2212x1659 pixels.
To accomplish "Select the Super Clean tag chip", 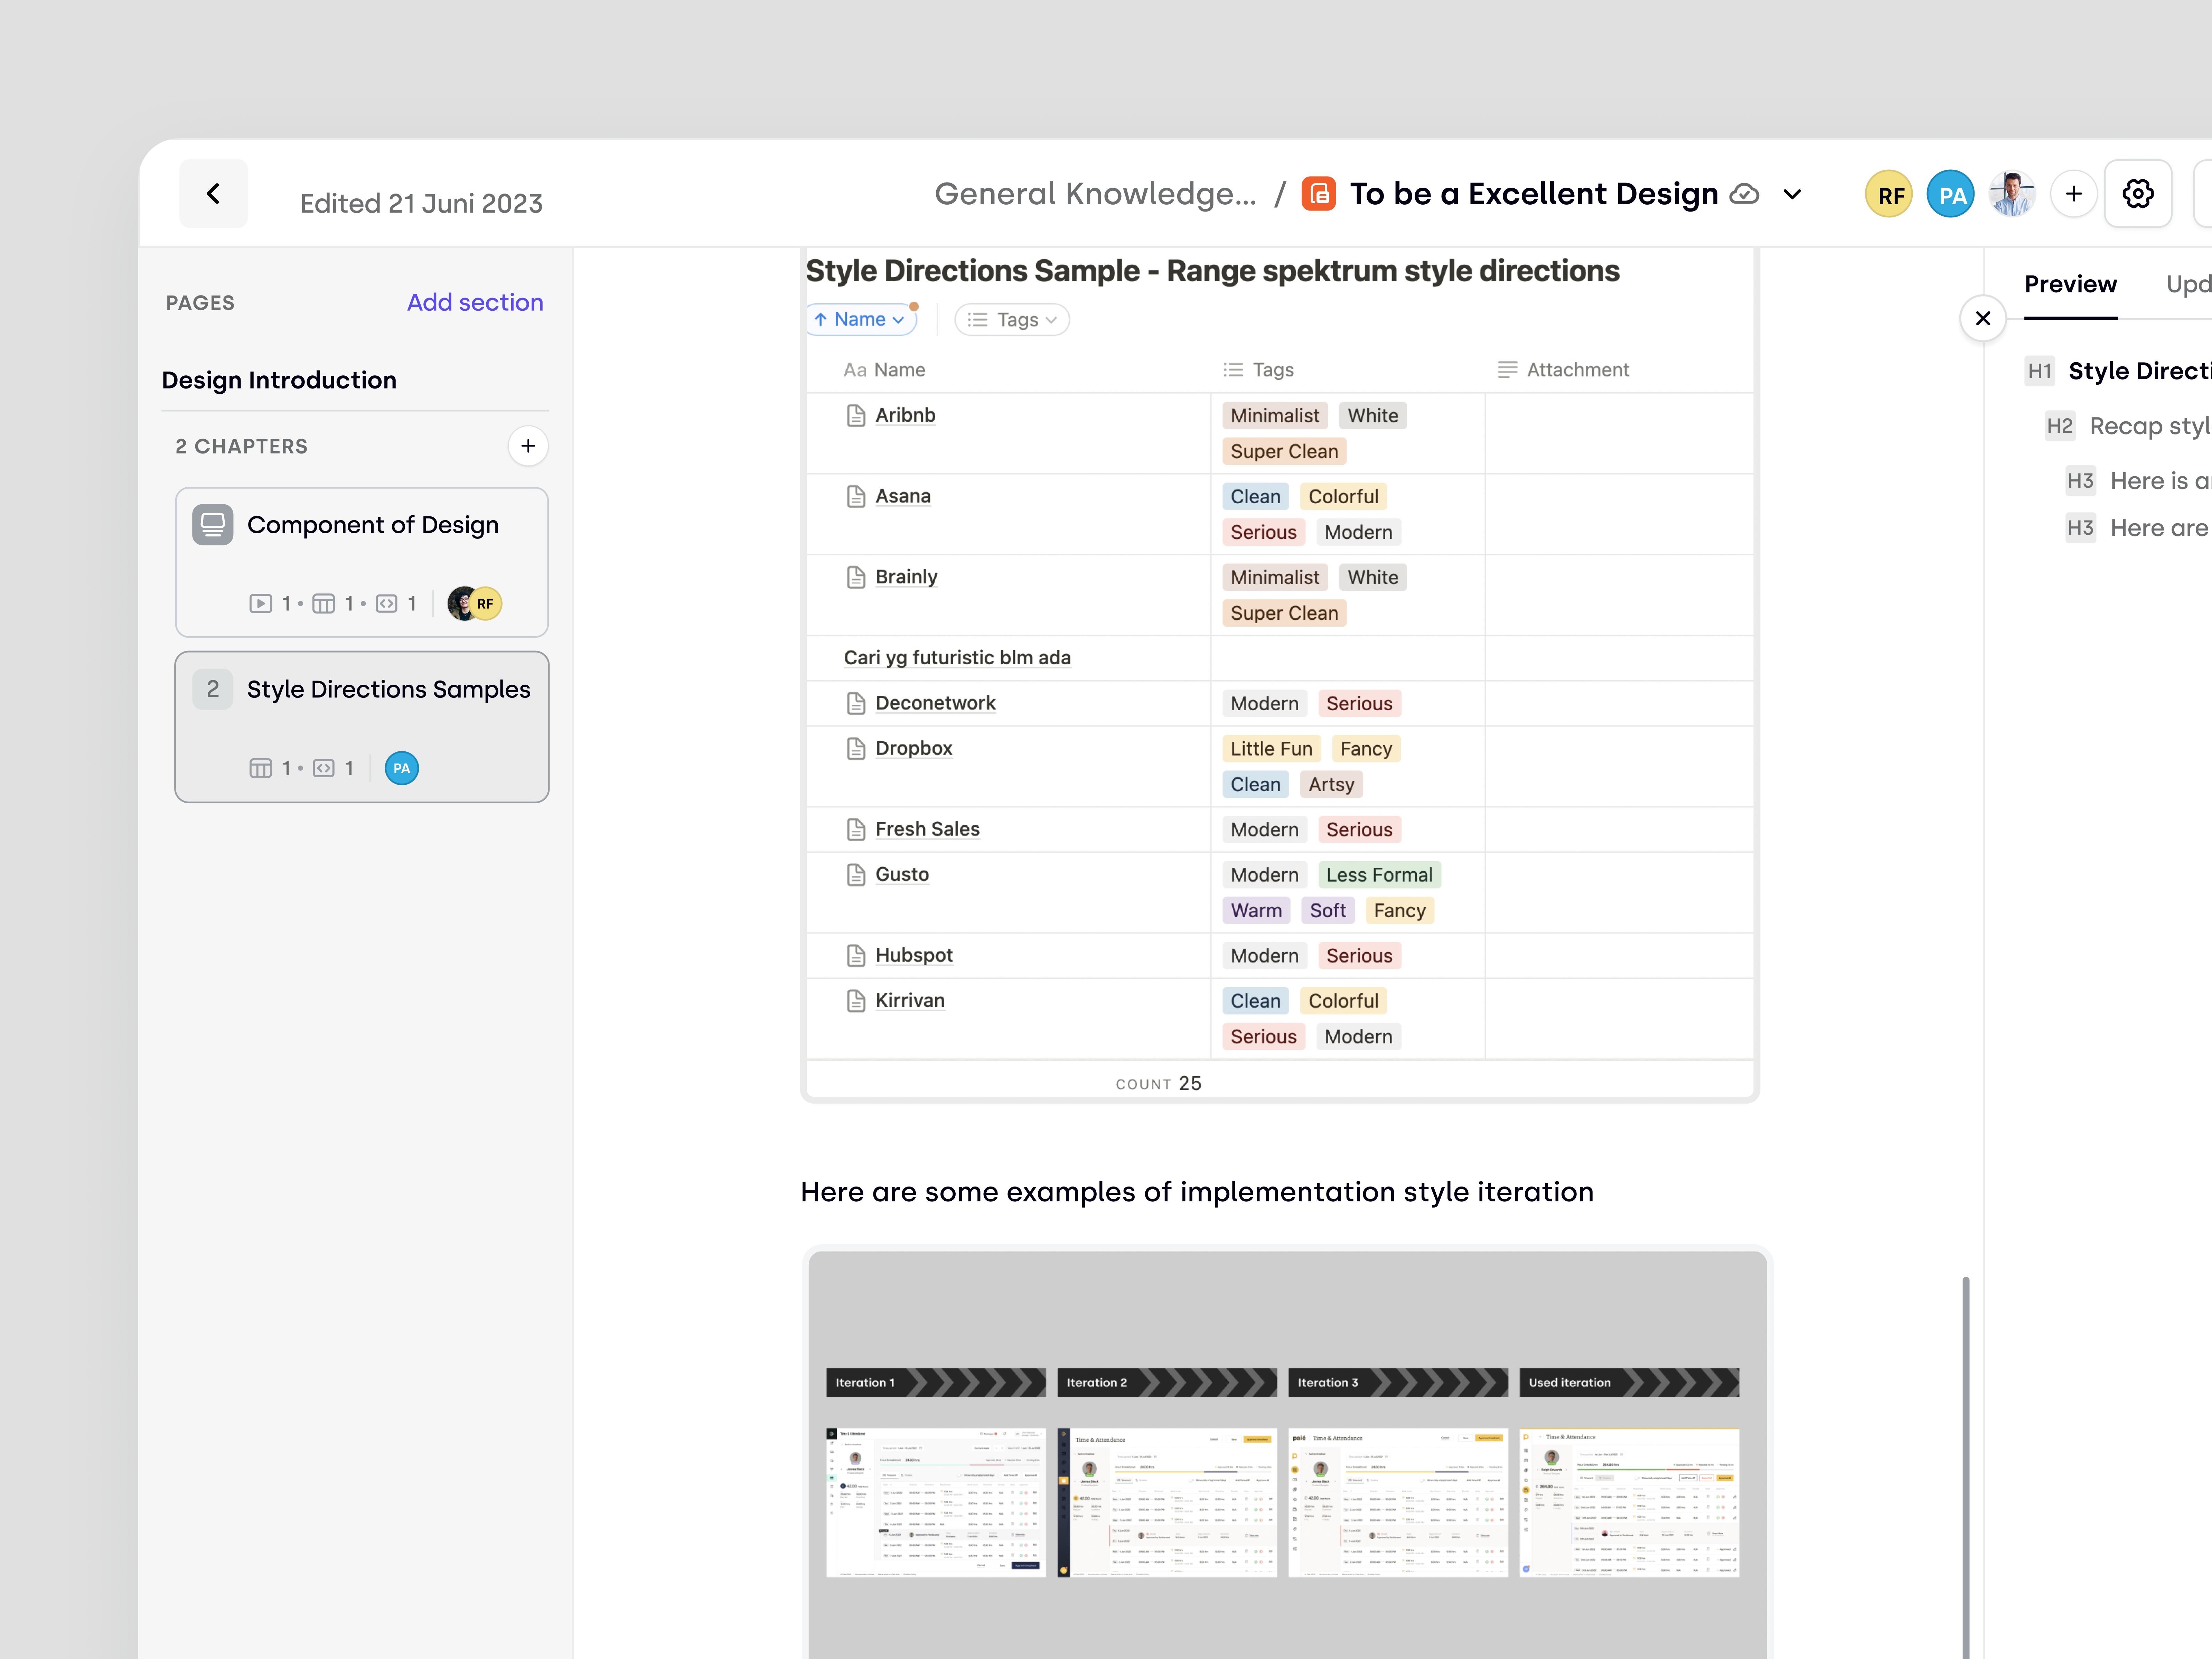I will click(1284, 451).
